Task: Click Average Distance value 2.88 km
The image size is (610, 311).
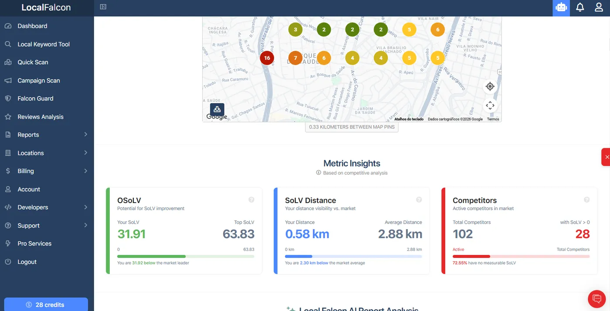Action: coord(400,234)
